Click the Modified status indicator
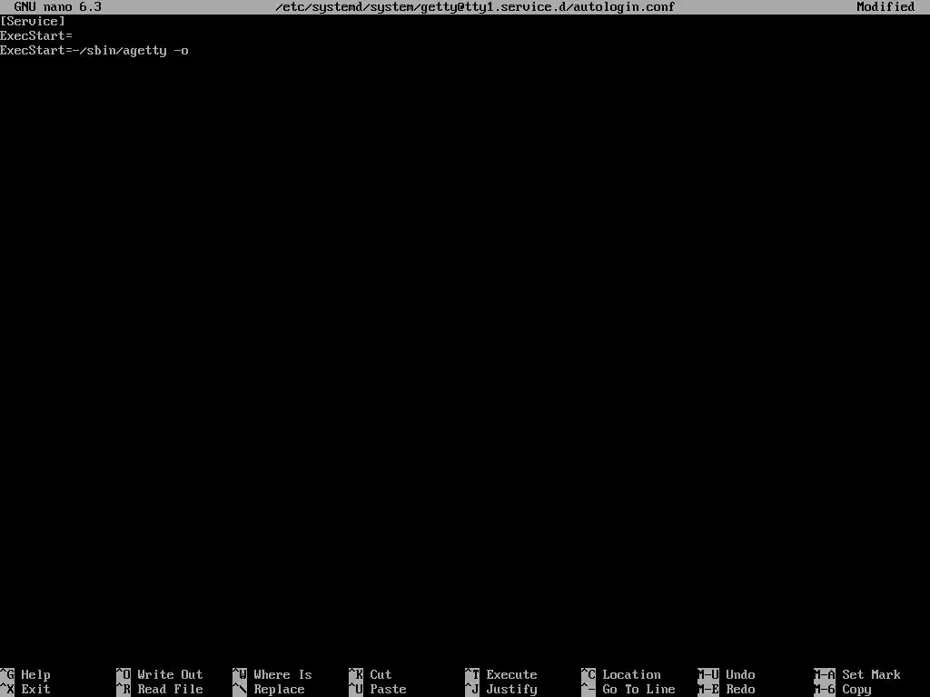The height and width of the screenshot is (697, 930). 886,7
